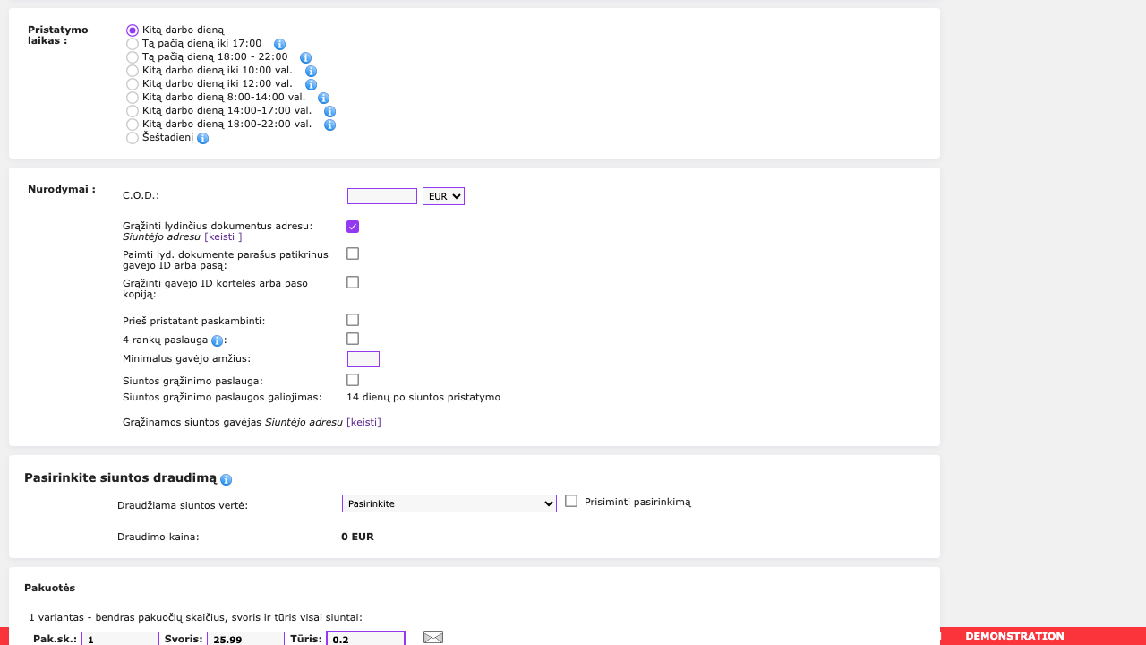Uncheck Grąžinti lydinčius dokumentus adresu
This screenshot has width=1146, height=645.
point(353,227)
